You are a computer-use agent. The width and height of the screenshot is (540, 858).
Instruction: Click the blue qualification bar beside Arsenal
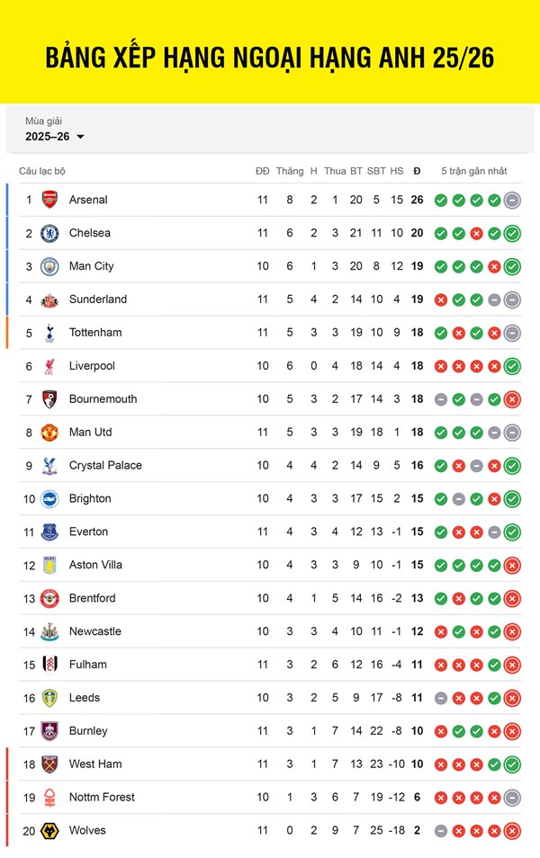7,200
